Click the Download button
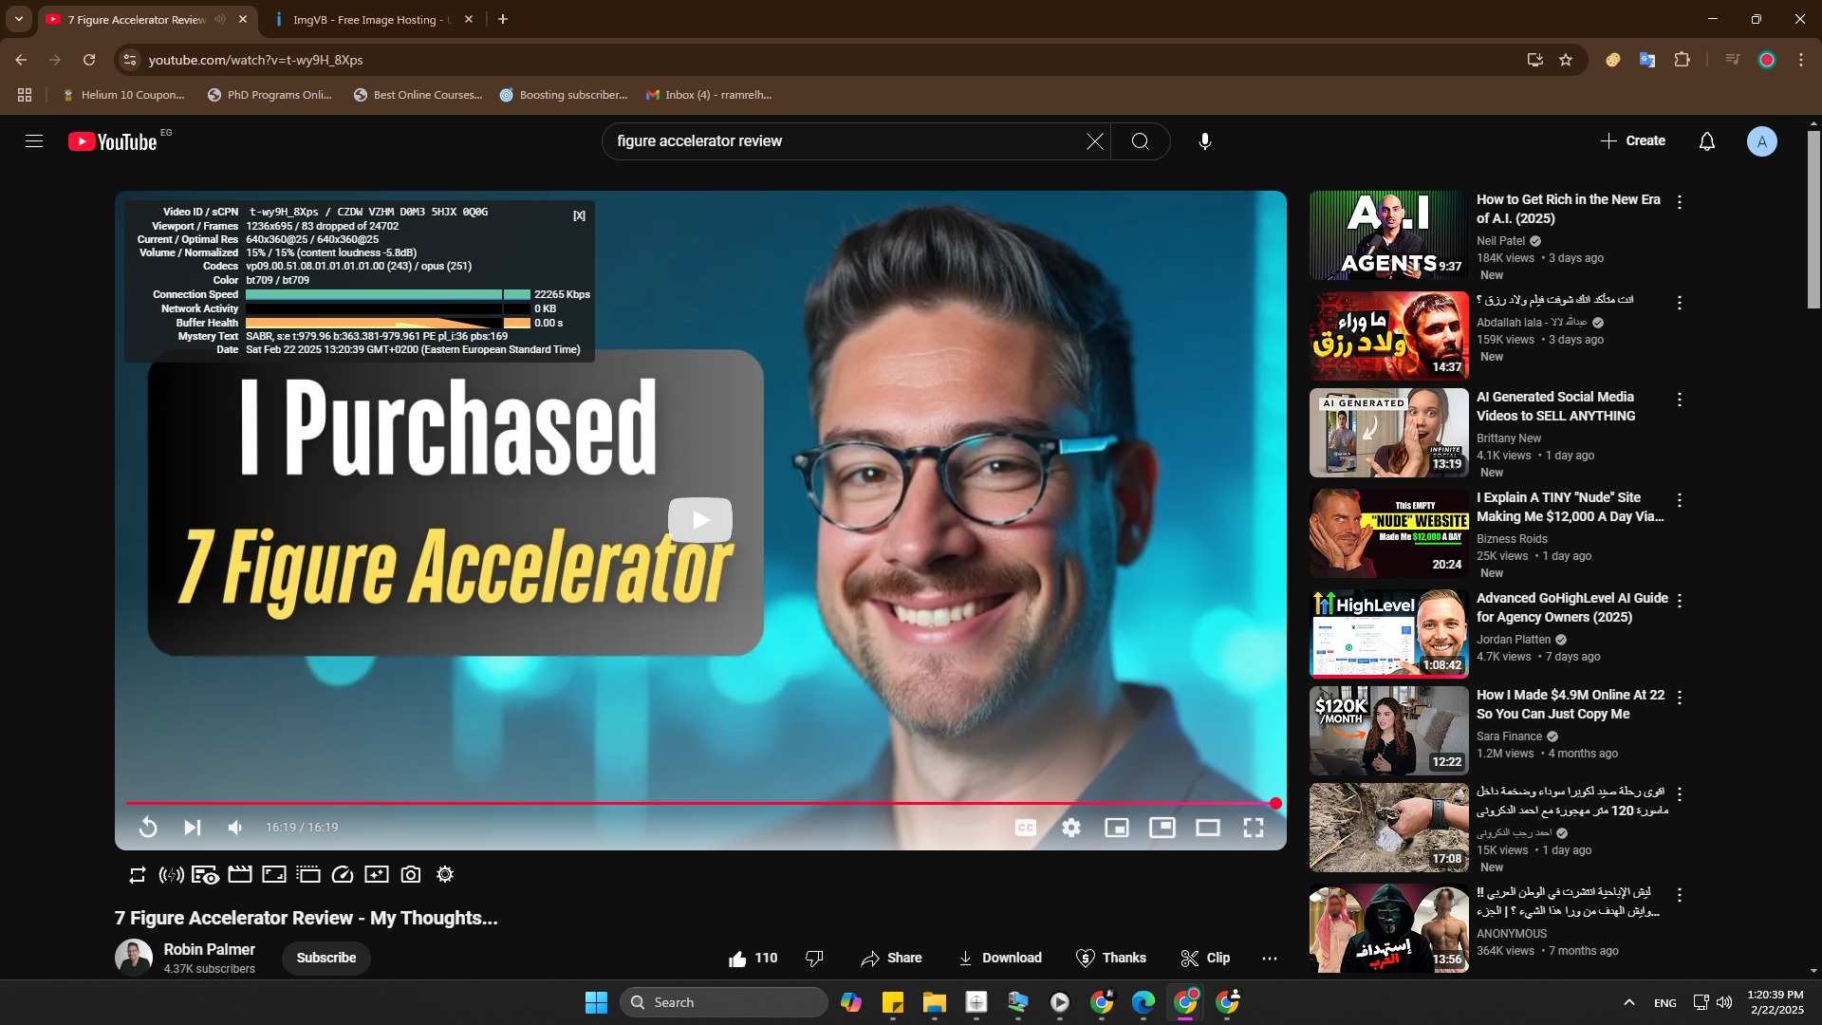The image size is (1822, 1025). point(1000,958)
